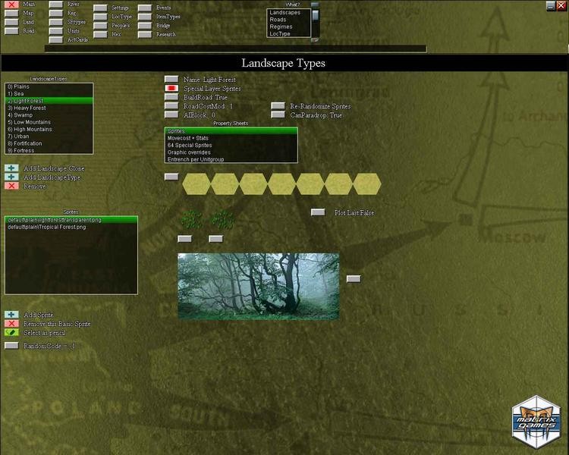
Task: Click the plus icon for Add LandscapeType
Action: [11, 177]
